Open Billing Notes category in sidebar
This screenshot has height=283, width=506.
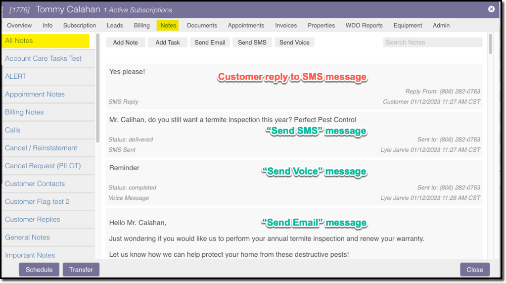click(24, 112)
